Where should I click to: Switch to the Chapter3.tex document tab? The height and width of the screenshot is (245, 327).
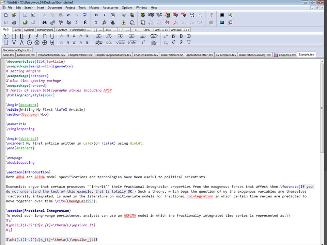285,55
